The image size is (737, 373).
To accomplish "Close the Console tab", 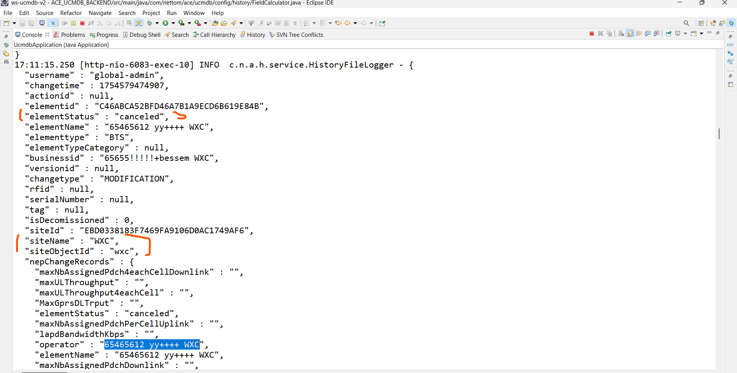I will point(47,35).
